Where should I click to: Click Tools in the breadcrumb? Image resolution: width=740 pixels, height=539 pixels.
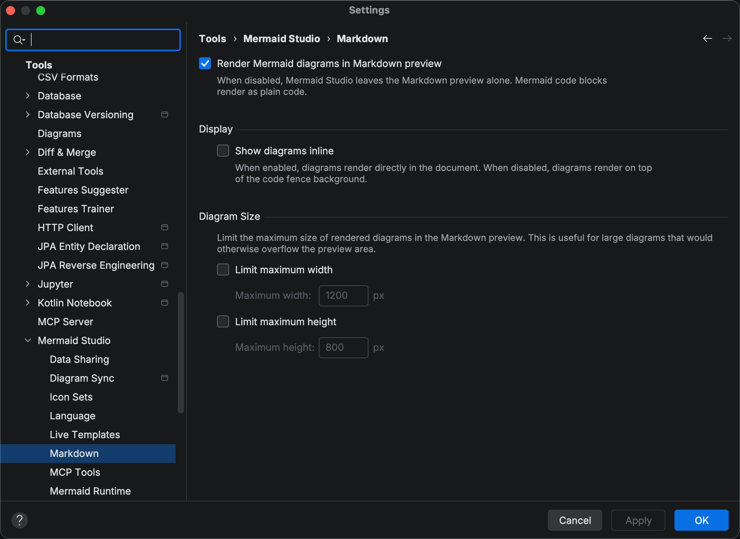point(213,39)
